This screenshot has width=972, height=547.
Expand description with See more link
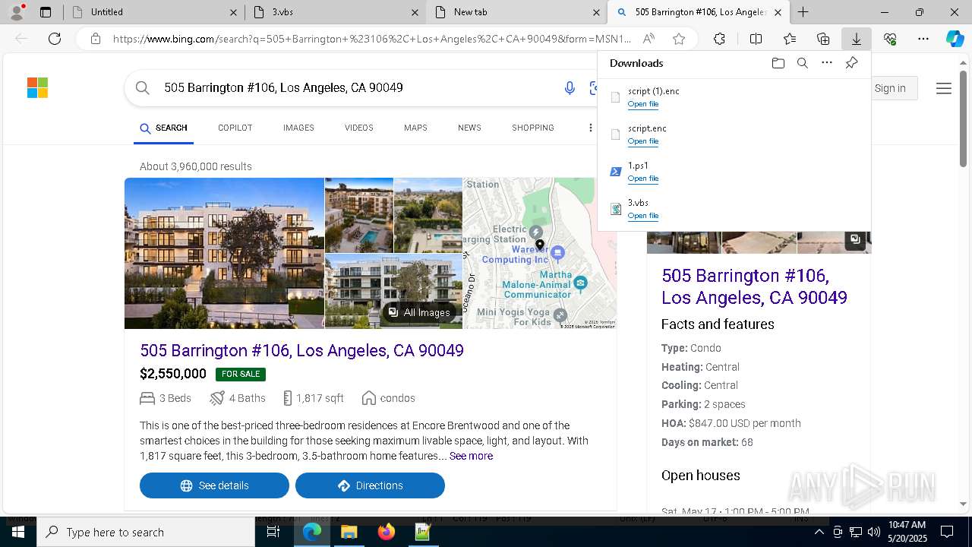point(471,456)
